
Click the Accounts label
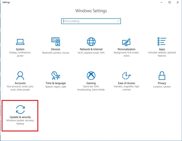coord(20,83)
